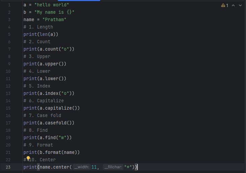Click the comment '# 3. Upper'
Screen dimensions: 246x173
tap(37, 56)
